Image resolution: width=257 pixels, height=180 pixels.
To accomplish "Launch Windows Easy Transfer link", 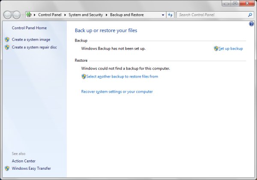I will point(31,168).
